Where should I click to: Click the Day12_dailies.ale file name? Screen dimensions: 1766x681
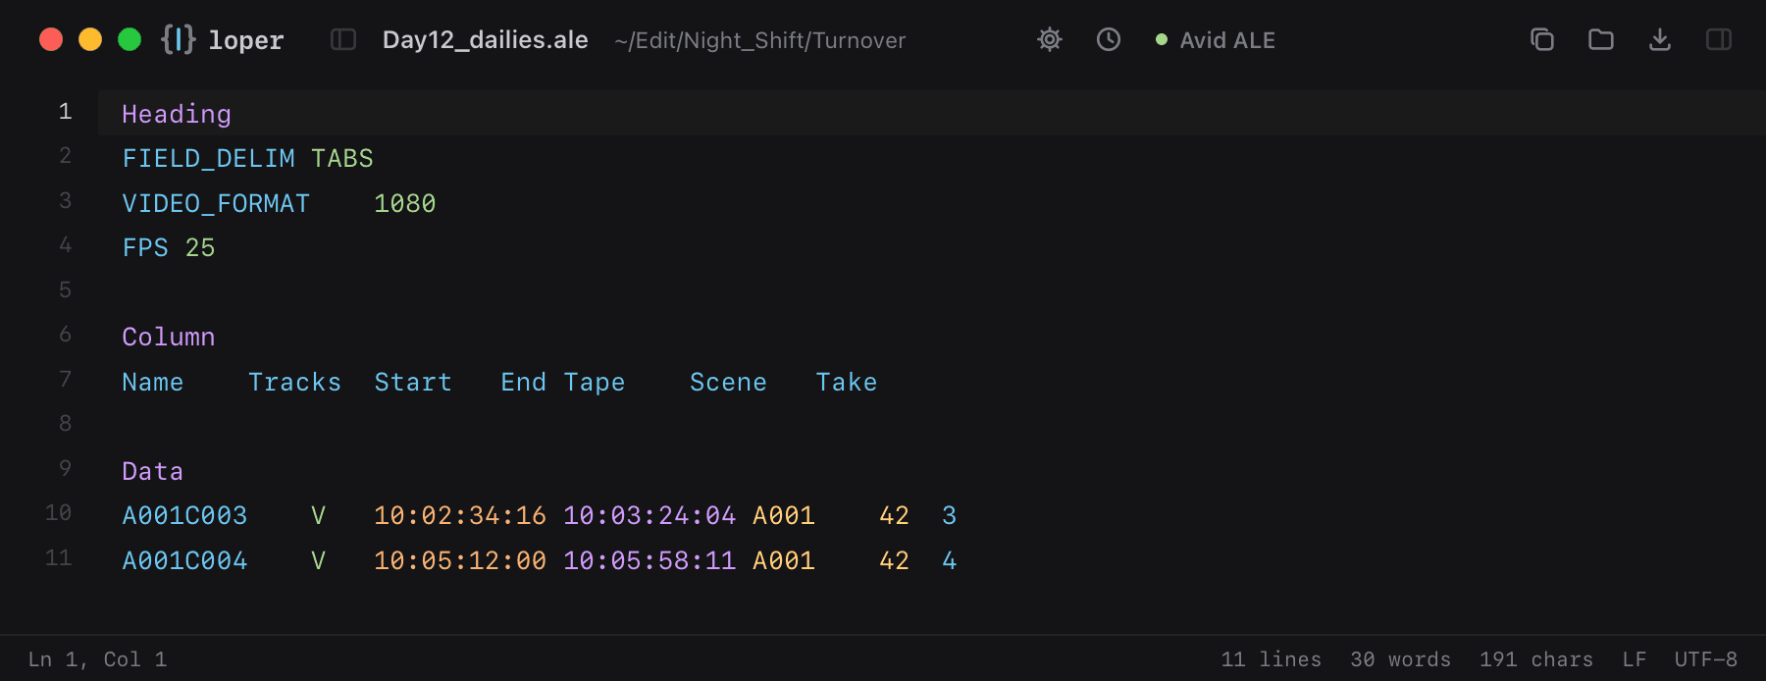point(486,40)
